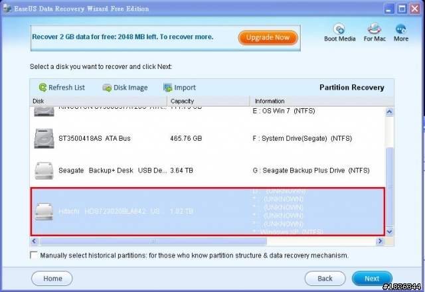Click the Import toolbar item

coord(179,88)
